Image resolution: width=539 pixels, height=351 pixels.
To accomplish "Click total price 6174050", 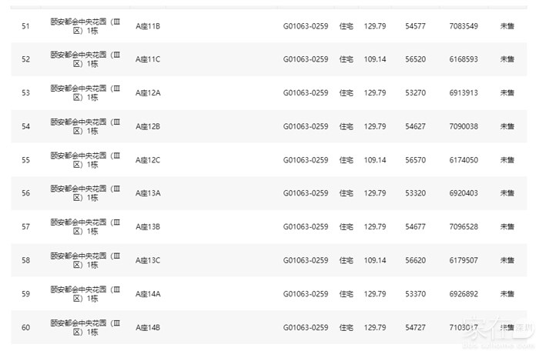I will pos(464,160).
